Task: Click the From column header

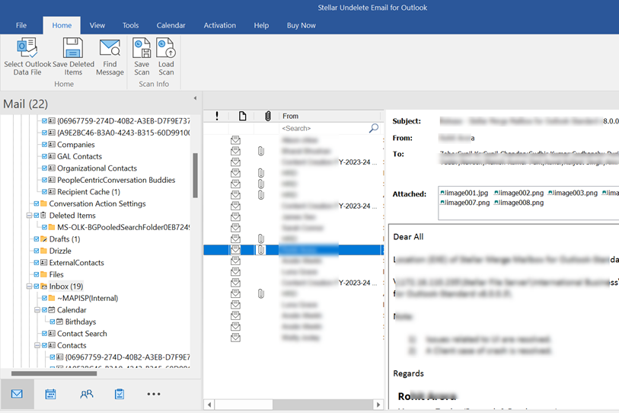Action: click(330, 116)
